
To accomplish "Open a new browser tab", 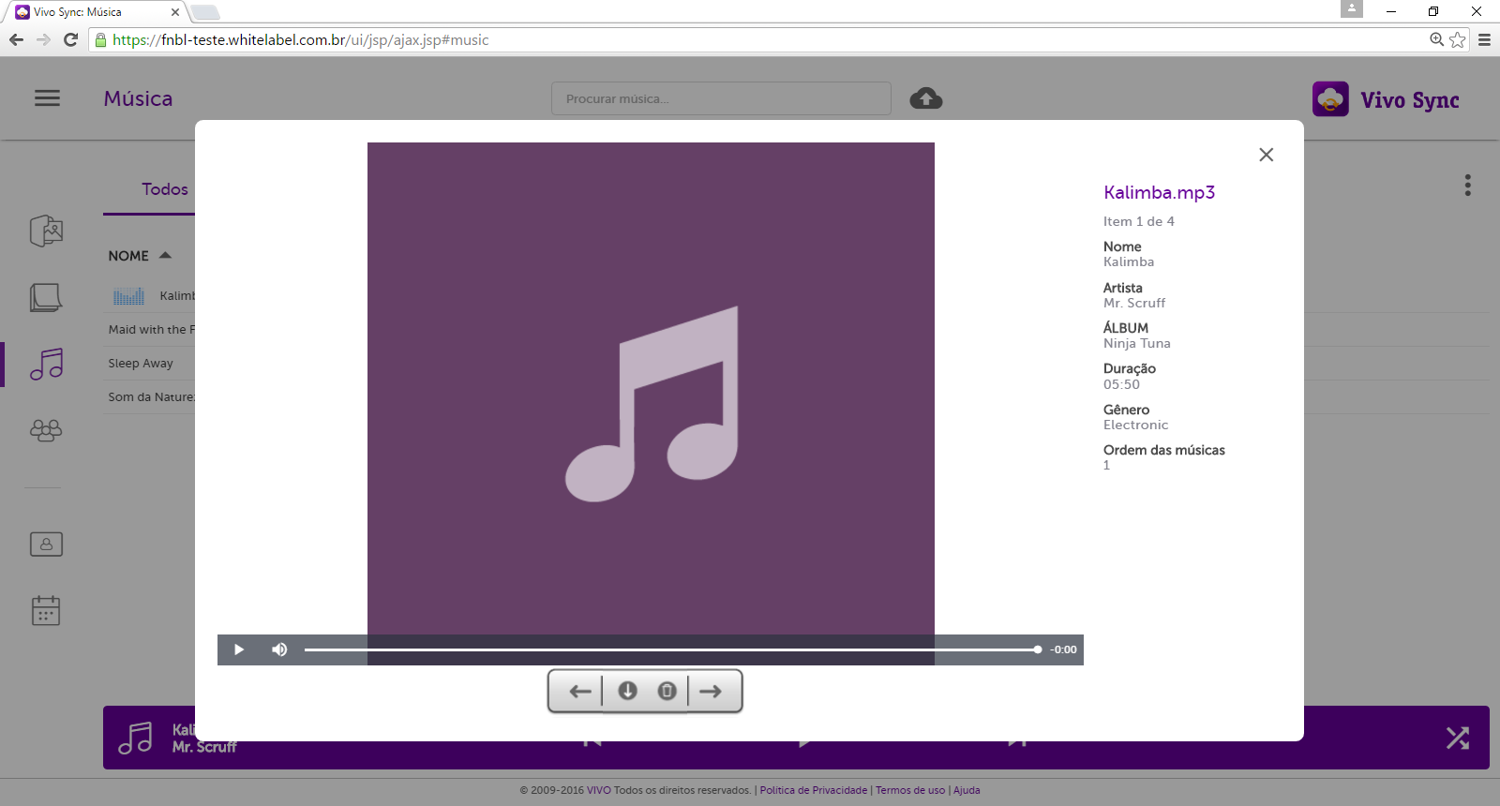I will point(205,12).
